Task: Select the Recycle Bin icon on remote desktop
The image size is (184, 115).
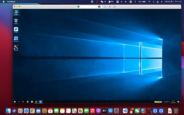Action: coord(16,21)
